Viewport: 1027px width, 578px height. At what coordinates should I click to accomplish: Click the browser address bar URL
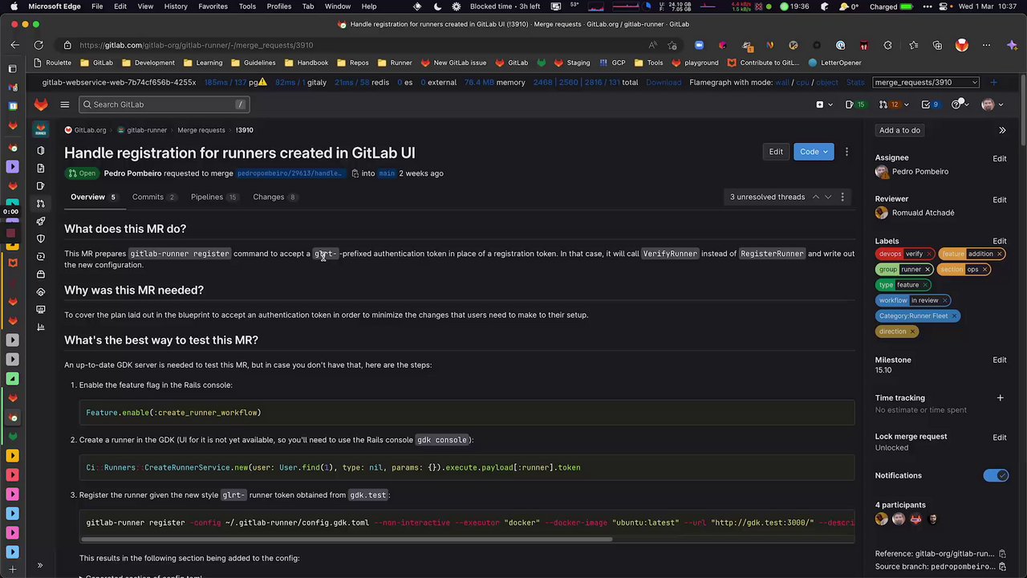[197, 45]
